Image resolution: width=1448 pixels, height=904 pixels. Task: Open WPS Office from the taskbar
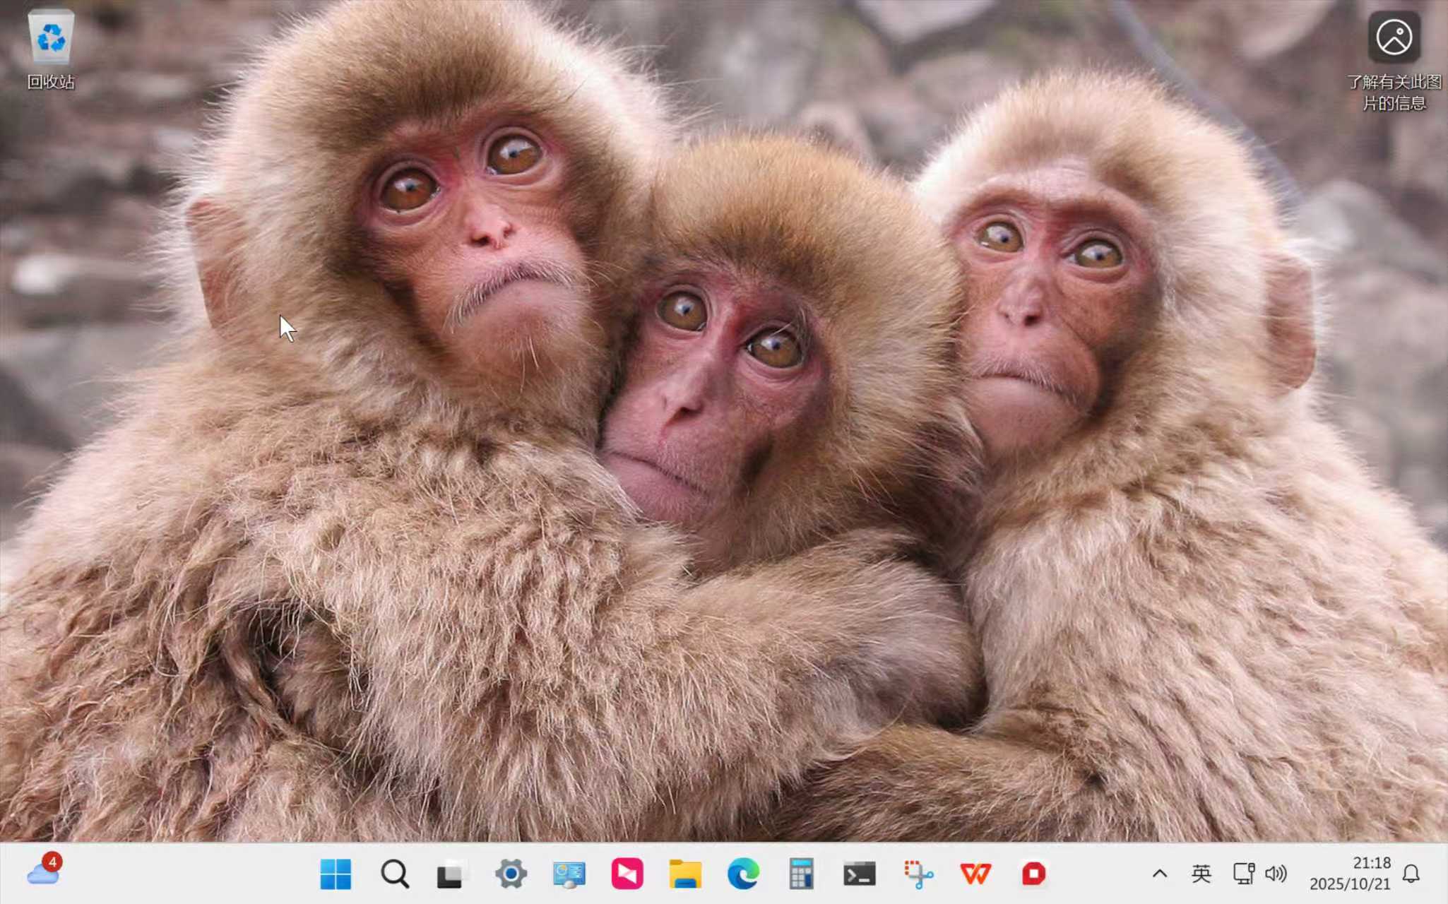975,874
